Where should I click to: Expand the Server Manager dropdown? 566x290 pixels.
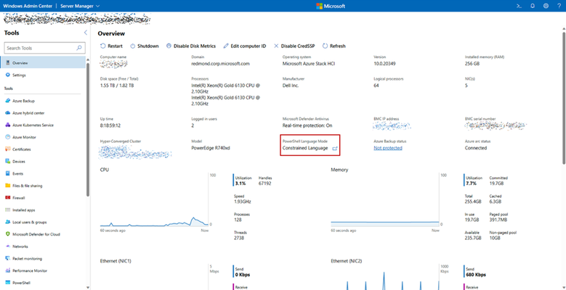click(80, 6)
